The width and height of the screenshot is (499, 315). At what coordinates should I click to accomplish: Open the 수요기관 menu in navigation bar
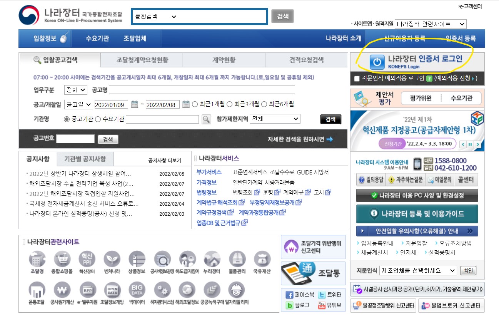pos(97,39)
